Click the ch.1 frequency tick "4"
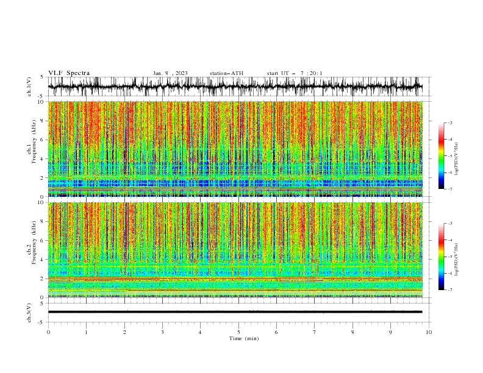The image size is (483, 373). click(43, 159)
